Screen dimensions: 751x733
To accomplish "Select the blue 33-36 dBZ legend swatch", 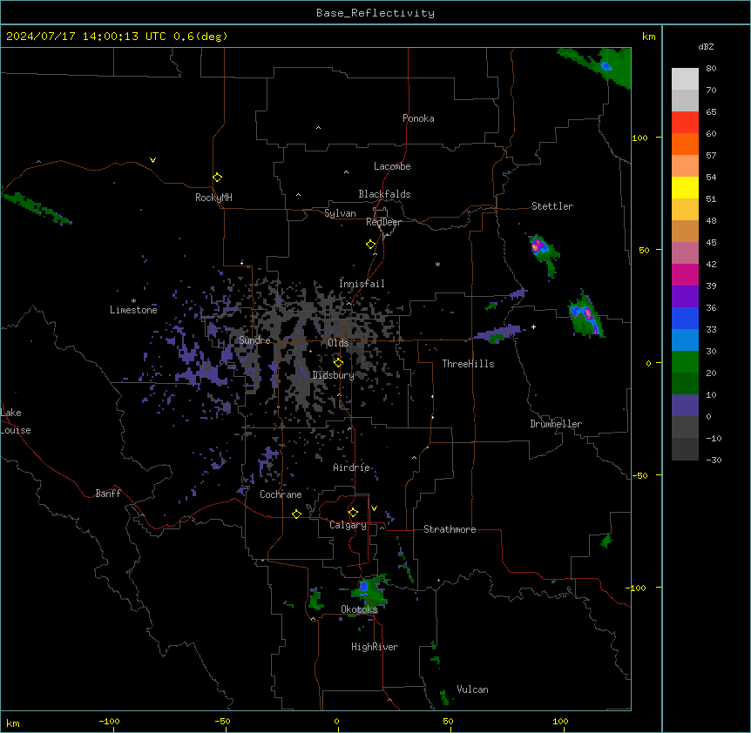I will 685,318.
